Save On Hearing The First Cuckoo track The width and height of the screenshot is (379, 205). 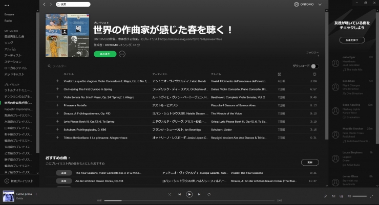point(57,89)
